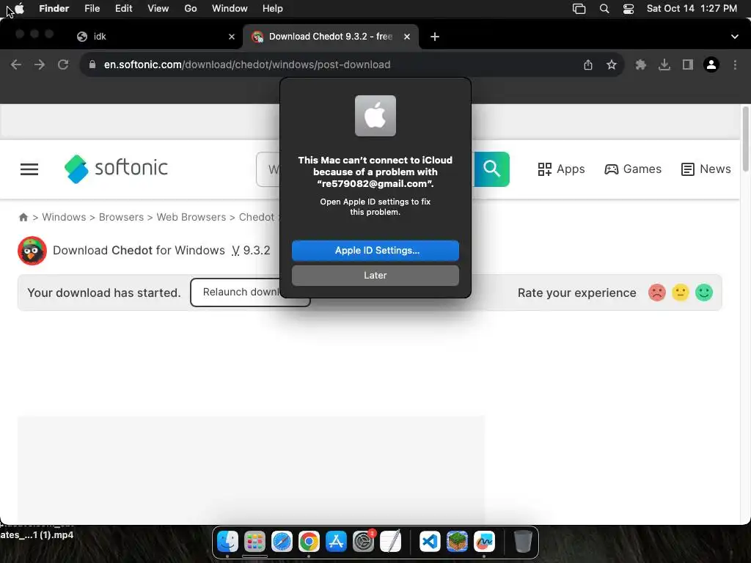
Task: Open the Softonic hamburger menu
Action: coord(29,169)
